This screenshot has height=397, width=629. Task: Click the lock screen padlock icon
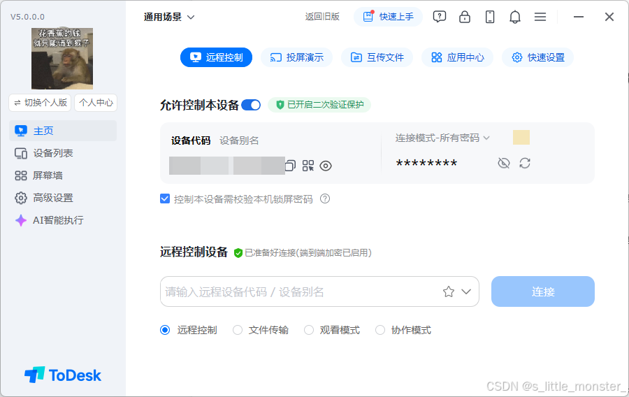coord(465,17)
